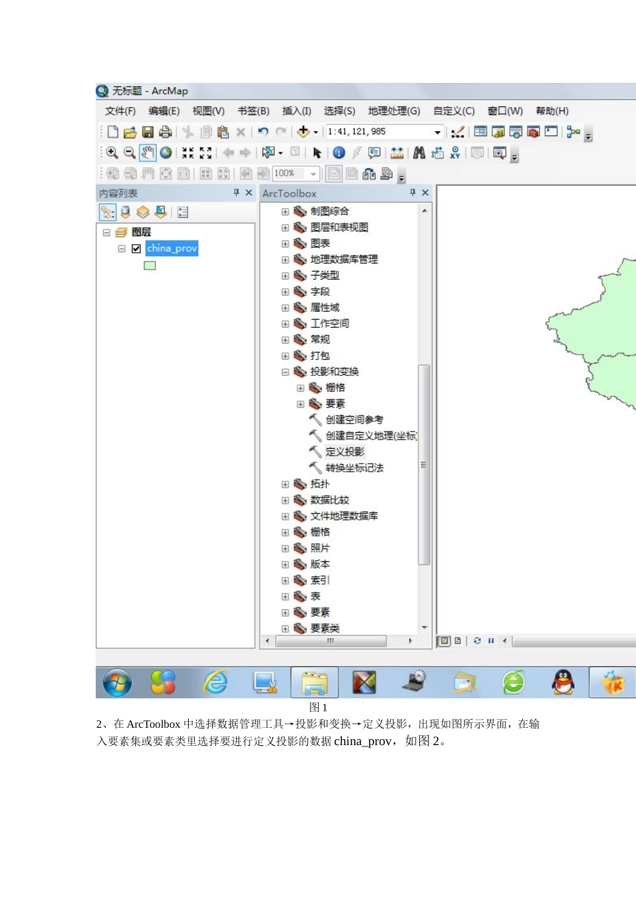Expand the 要素 toolset under 投影和变换
This screenshot has width=636, height=899.
point(301,404)
